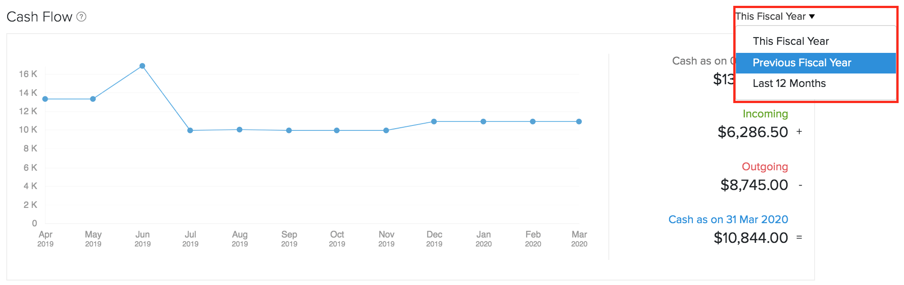The height and width of the screenshot is (285, 904).
Task: Choose Previous Fiscal Year from the list
Action: (802, 63)
